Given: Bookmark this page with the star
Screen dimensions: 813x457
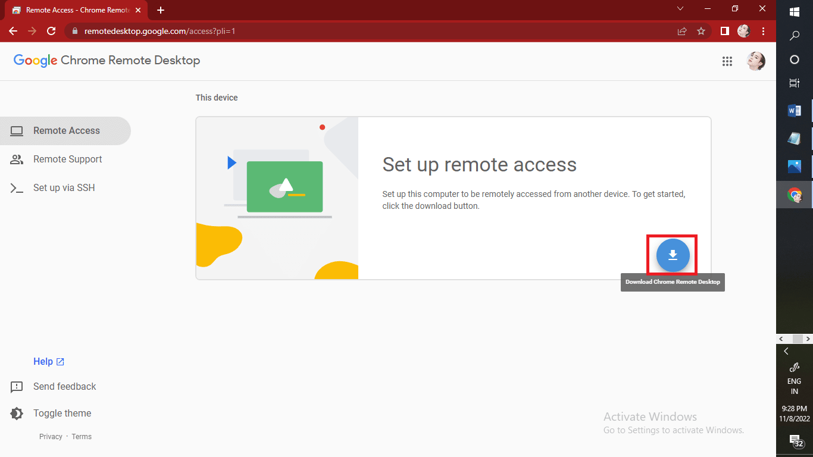Looking at the screenshot, I should point(701,31).
